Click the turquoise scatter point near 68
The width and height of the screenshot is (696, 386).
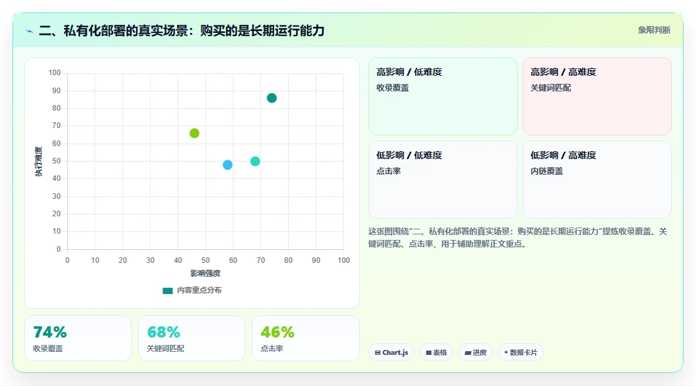pyautogui.click(x=255, y=161)
